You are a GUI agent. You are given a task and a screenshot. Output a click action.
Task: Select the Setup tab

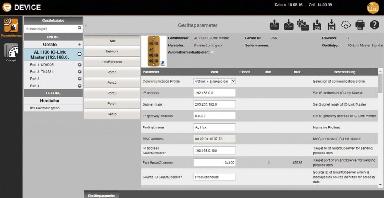[x=112, y=114]
